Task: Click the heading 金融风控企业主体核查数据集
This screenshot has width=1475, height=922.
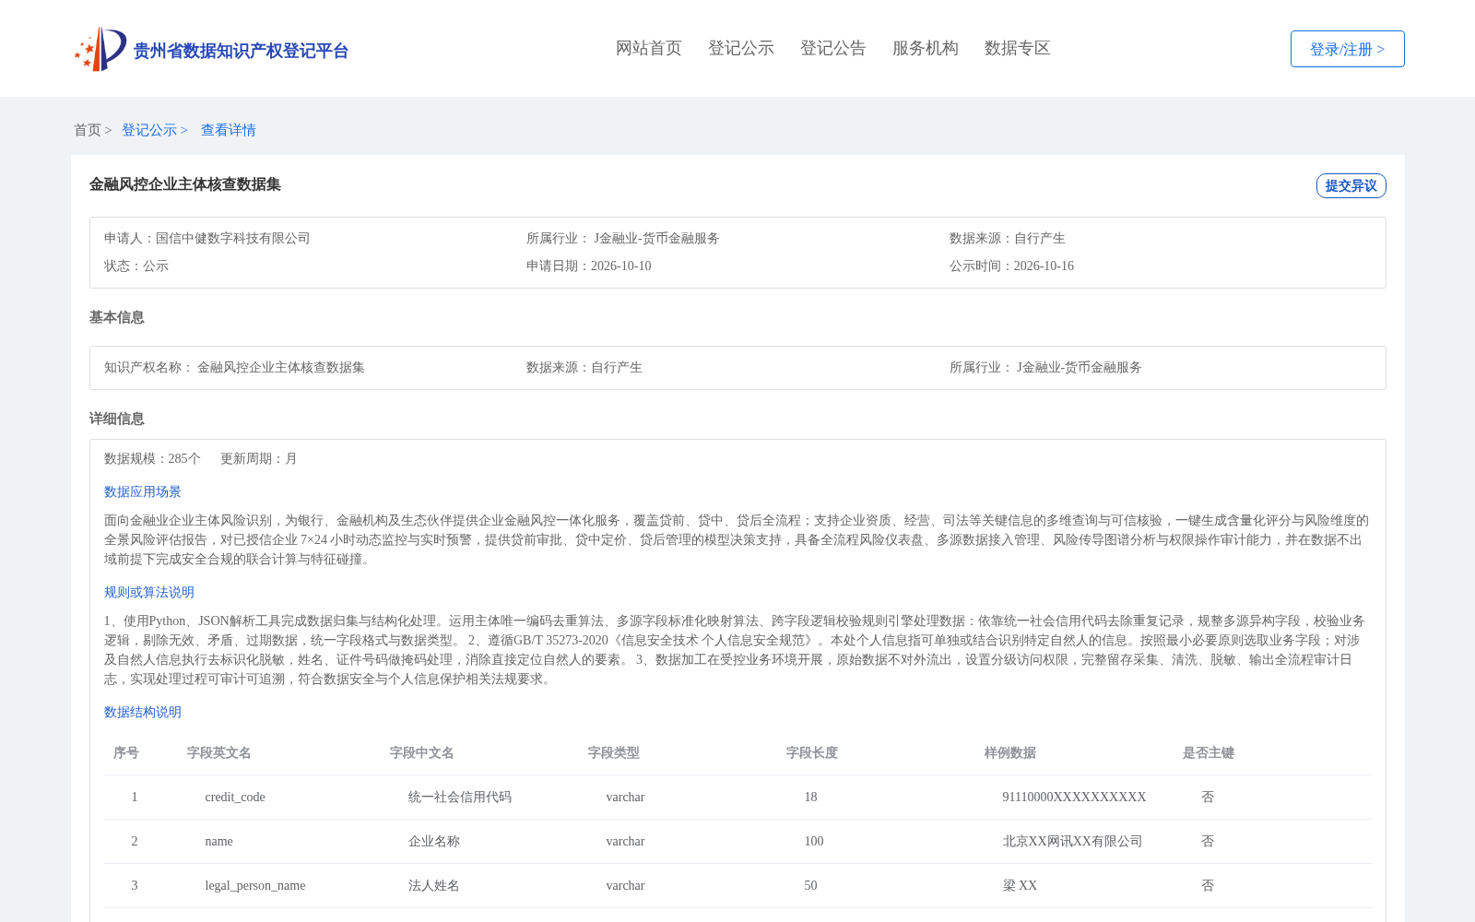Action: click(185, 184)
